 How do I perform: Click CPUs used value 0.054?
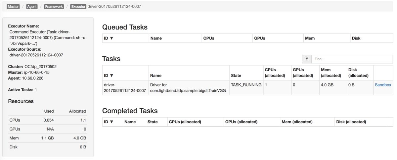[x=48, y=120]
